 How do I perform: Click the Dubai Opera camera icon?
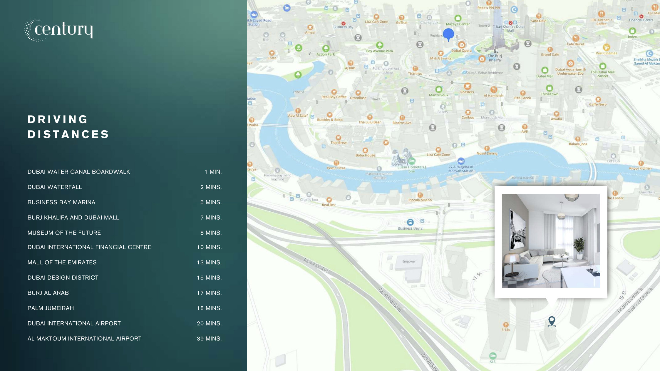tap(461, 45)
